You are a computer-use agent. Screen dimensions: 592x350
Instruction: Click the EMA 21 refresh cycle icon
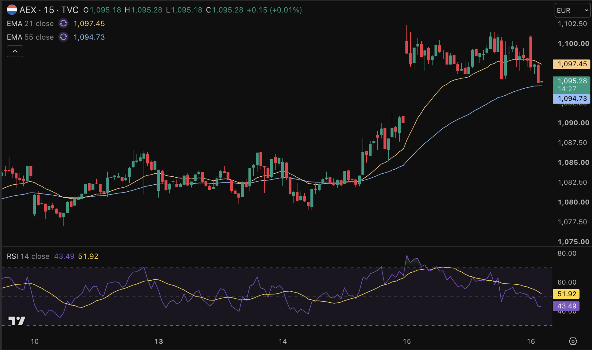[63, 23]
